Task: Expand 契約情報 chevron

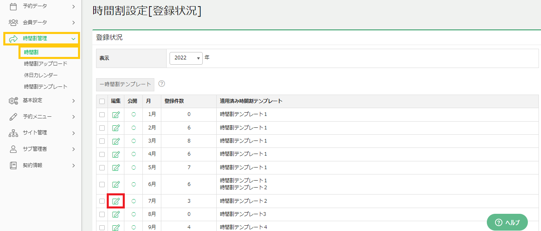Action: pos(73,165)
